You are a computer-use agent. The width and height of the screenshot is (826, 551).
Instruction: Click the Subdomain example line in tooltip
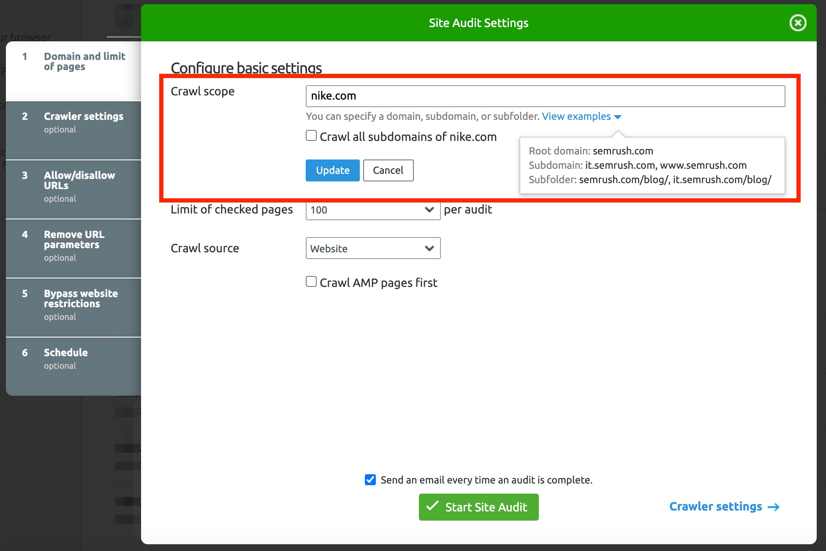638,165
